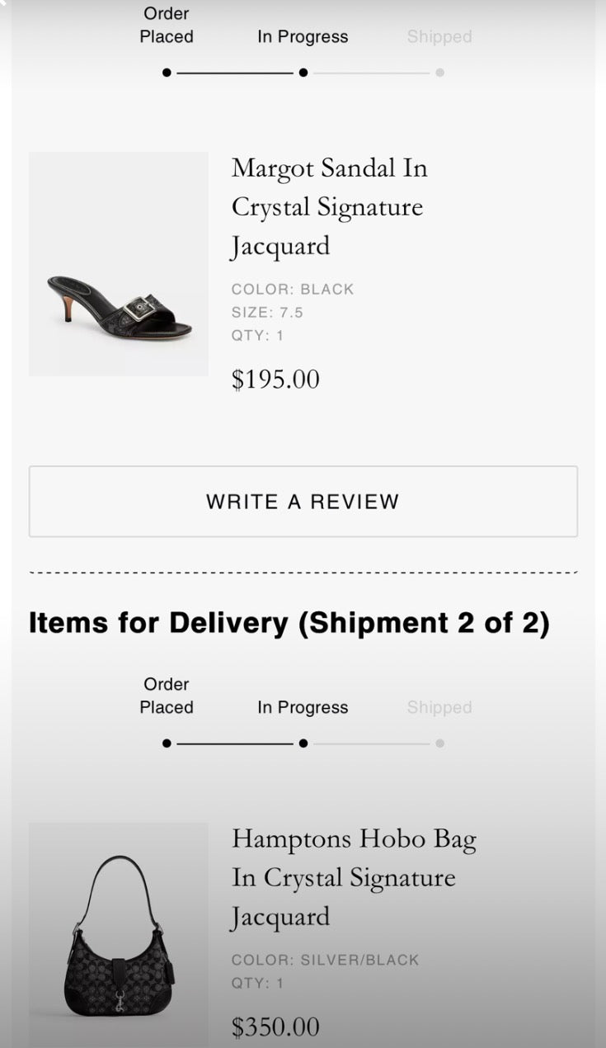This screenshot has height=1048, width=606.
Task: Select the In Progress dot in first tracker
Action: coord(303,73)
